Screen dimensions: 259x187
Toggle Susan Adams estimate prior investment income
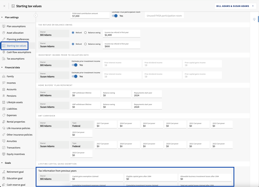(x=75, y=76)
